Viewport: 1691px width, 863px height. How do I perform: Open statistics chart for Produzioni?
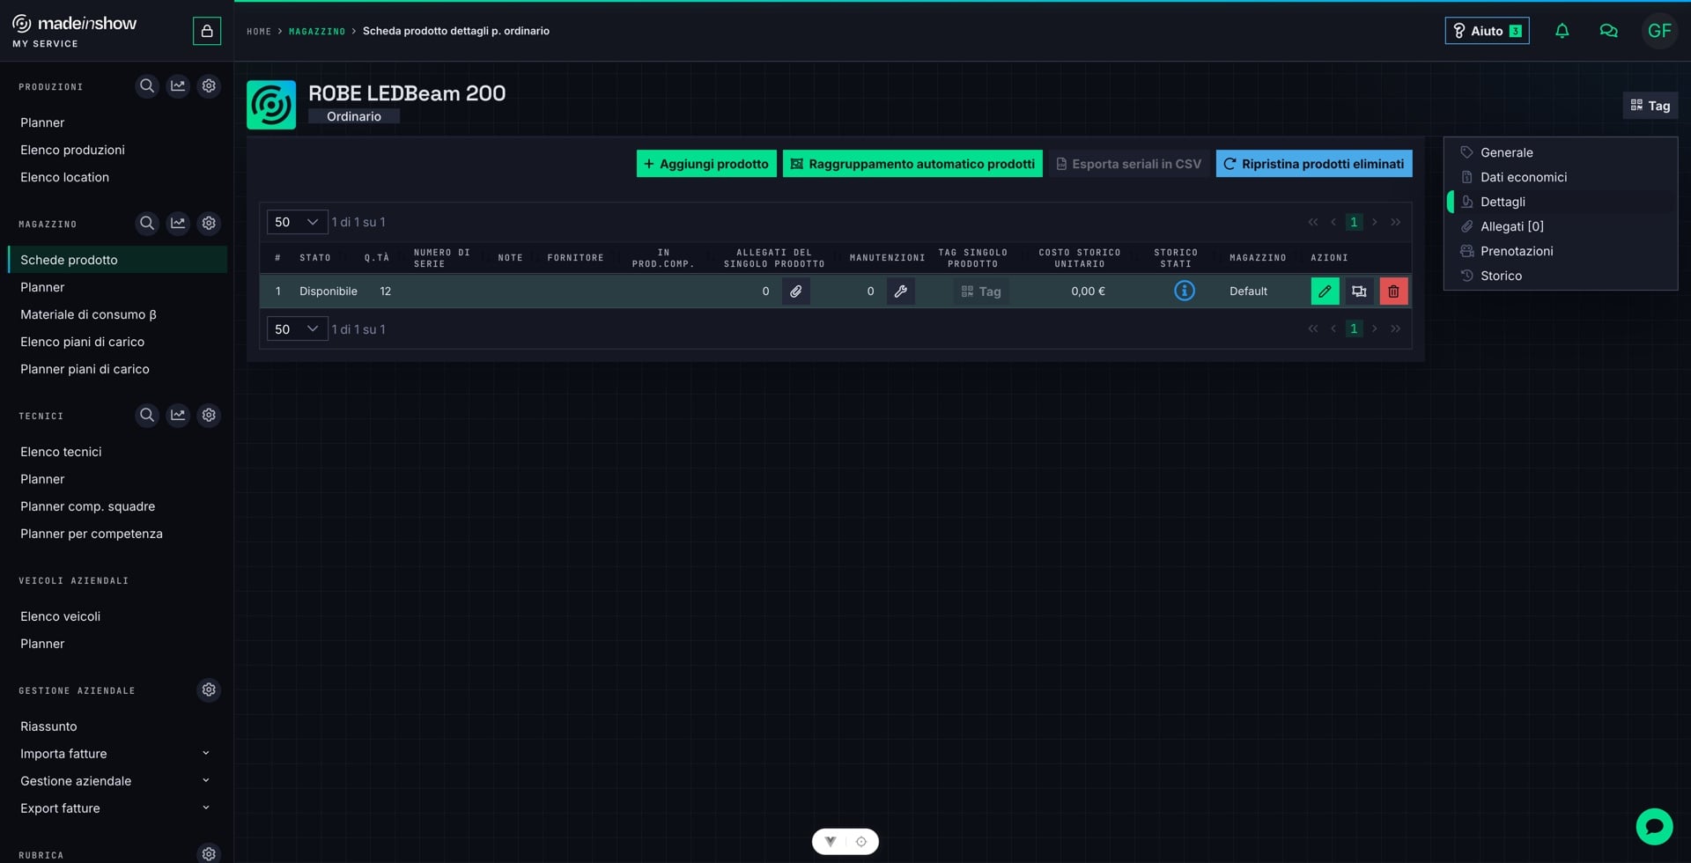[x=178, y=86]
